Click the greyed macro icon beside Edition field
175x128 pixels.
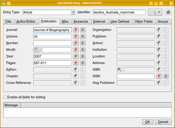click(x=76, y=70)
